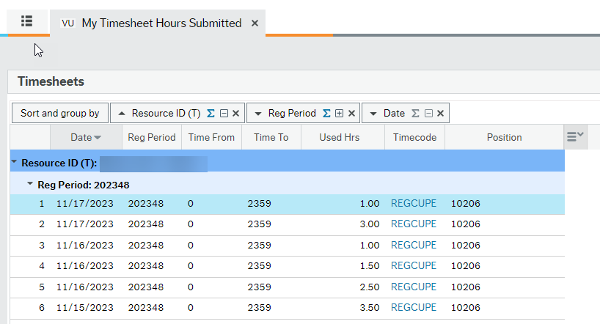
Task: Toggle descending sort on Reg Period chip
Action: [258, 114]
